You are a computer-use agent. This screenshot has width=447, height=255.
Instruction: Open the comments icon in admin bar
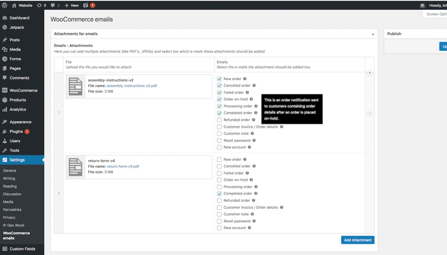(53, 5)
